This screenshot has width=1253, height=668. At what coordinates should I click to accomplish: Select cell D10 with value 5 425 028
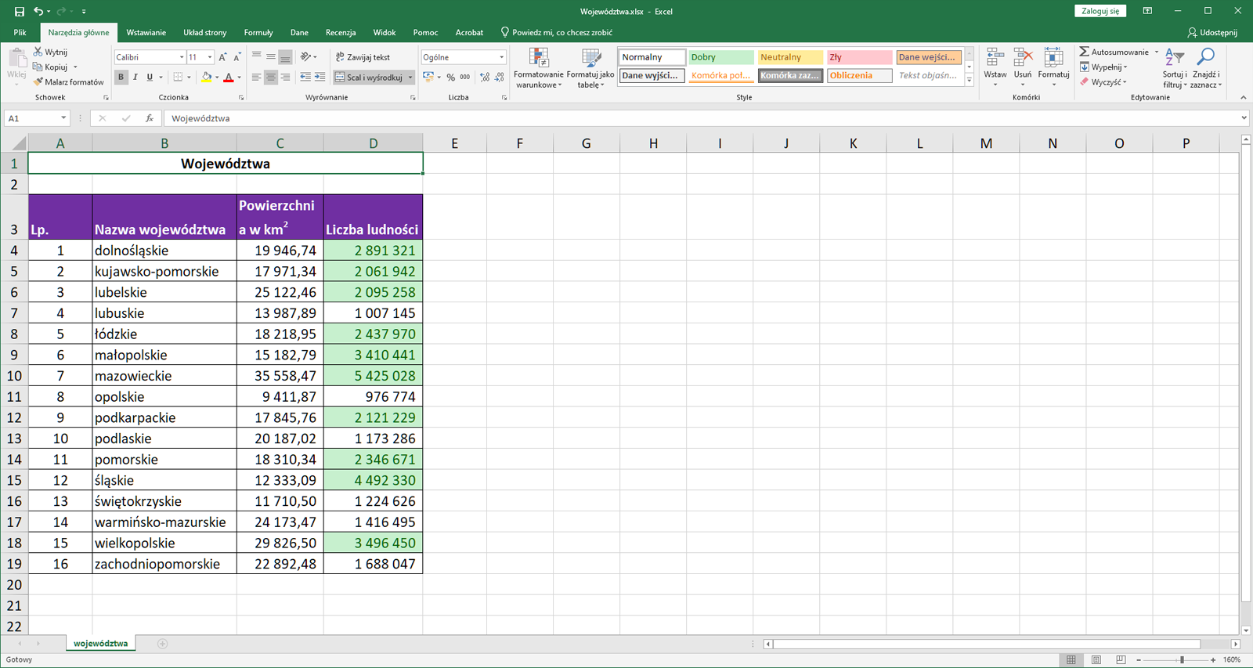pos(373,376)
